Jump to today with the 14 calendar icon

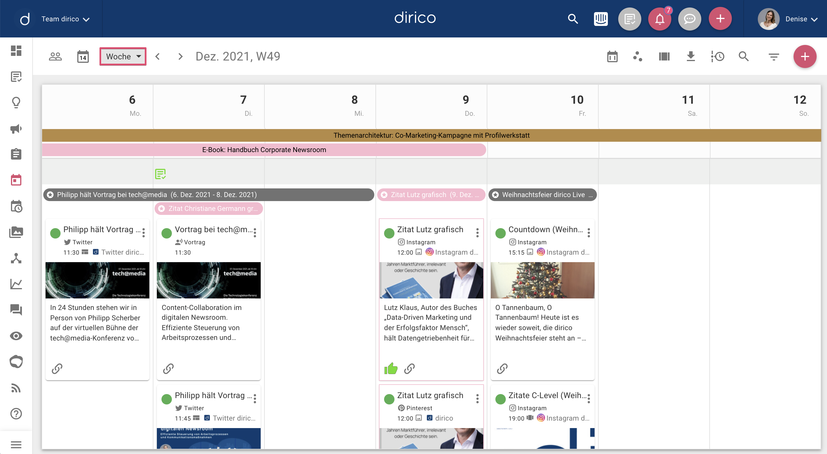click(x=83, y=57)
